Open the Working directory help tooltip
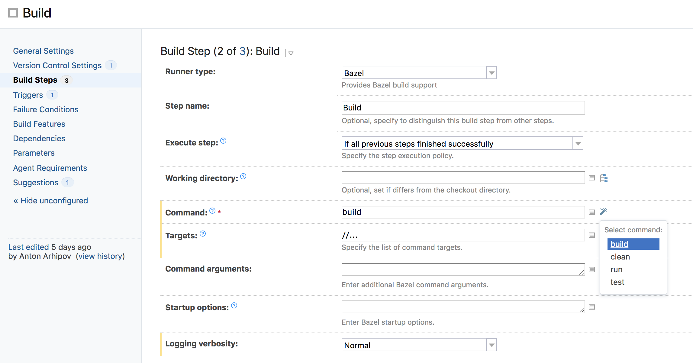Viewport: 693px width, 363px height. (x=243, y=177)
